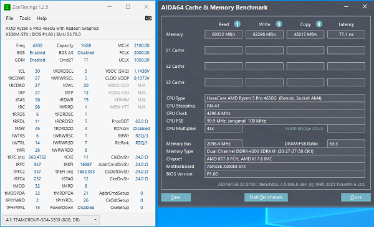Viewport: 374px width, 227px height.
Task: Open the File menu in ZenTimings
Action: point(9,18)
